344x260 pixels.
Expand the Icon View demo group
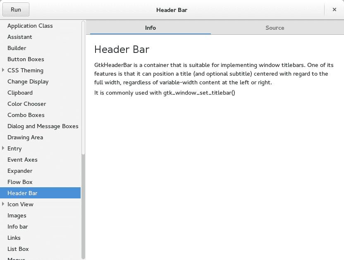3,204
